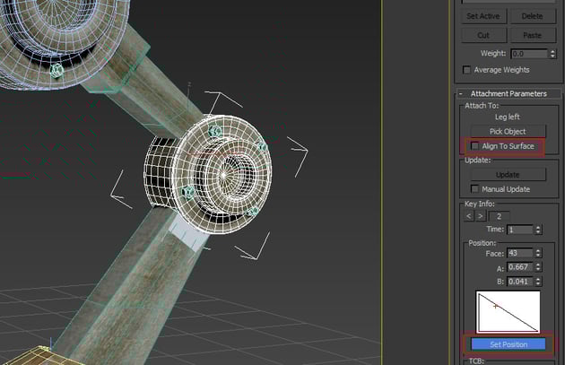This screenshot has width=565, height=365.
Task: Click the Delete key button
Action: [532, 16]
